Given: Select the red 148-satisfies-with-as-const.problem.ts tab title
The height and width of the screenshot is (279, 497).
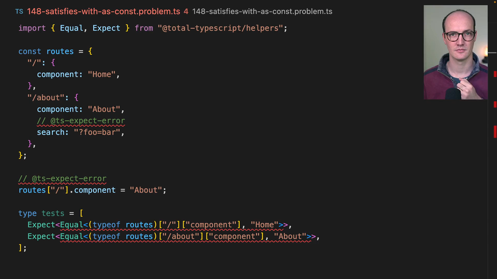Looking at the screenshot, I should tap(104, 11).
